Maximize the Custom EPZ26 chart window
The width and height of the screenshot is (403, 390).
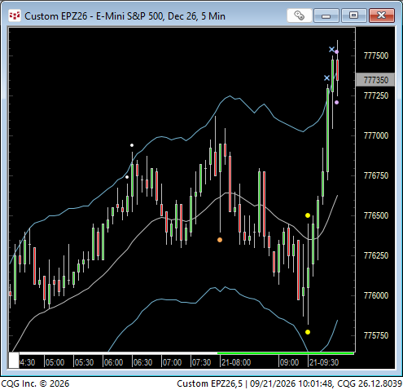[353, 16]
